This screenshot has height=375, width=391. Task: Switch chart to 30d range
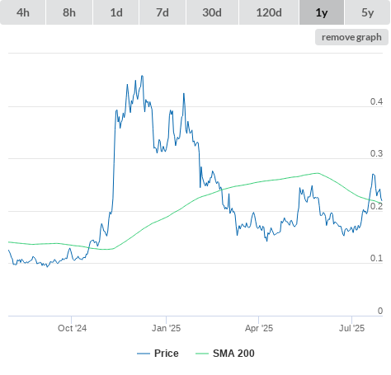pyautogui.click(x=212, y=12)
